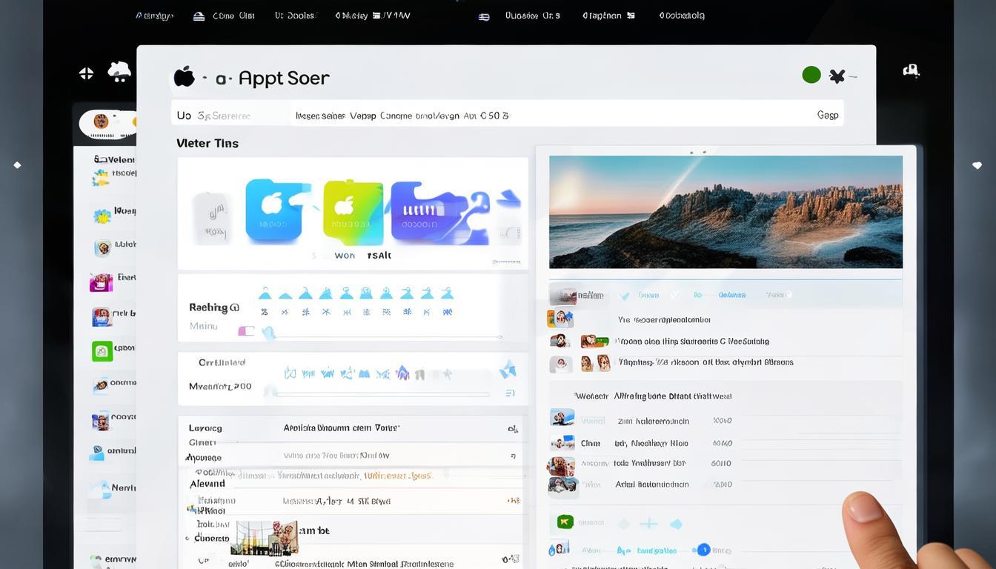Expand the Levorcg row using its right arrow
Image resolution: width=996 pixels, height=569 pixels.
click(512, 428)
